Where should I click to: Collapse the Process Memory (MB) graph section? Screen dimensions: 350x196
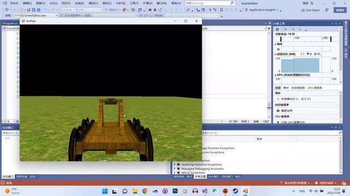coord(276,54)
